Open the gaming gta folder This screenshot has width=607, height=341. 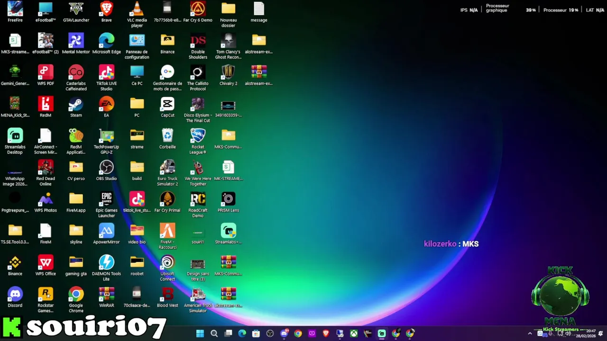click(x=76, y=266)
